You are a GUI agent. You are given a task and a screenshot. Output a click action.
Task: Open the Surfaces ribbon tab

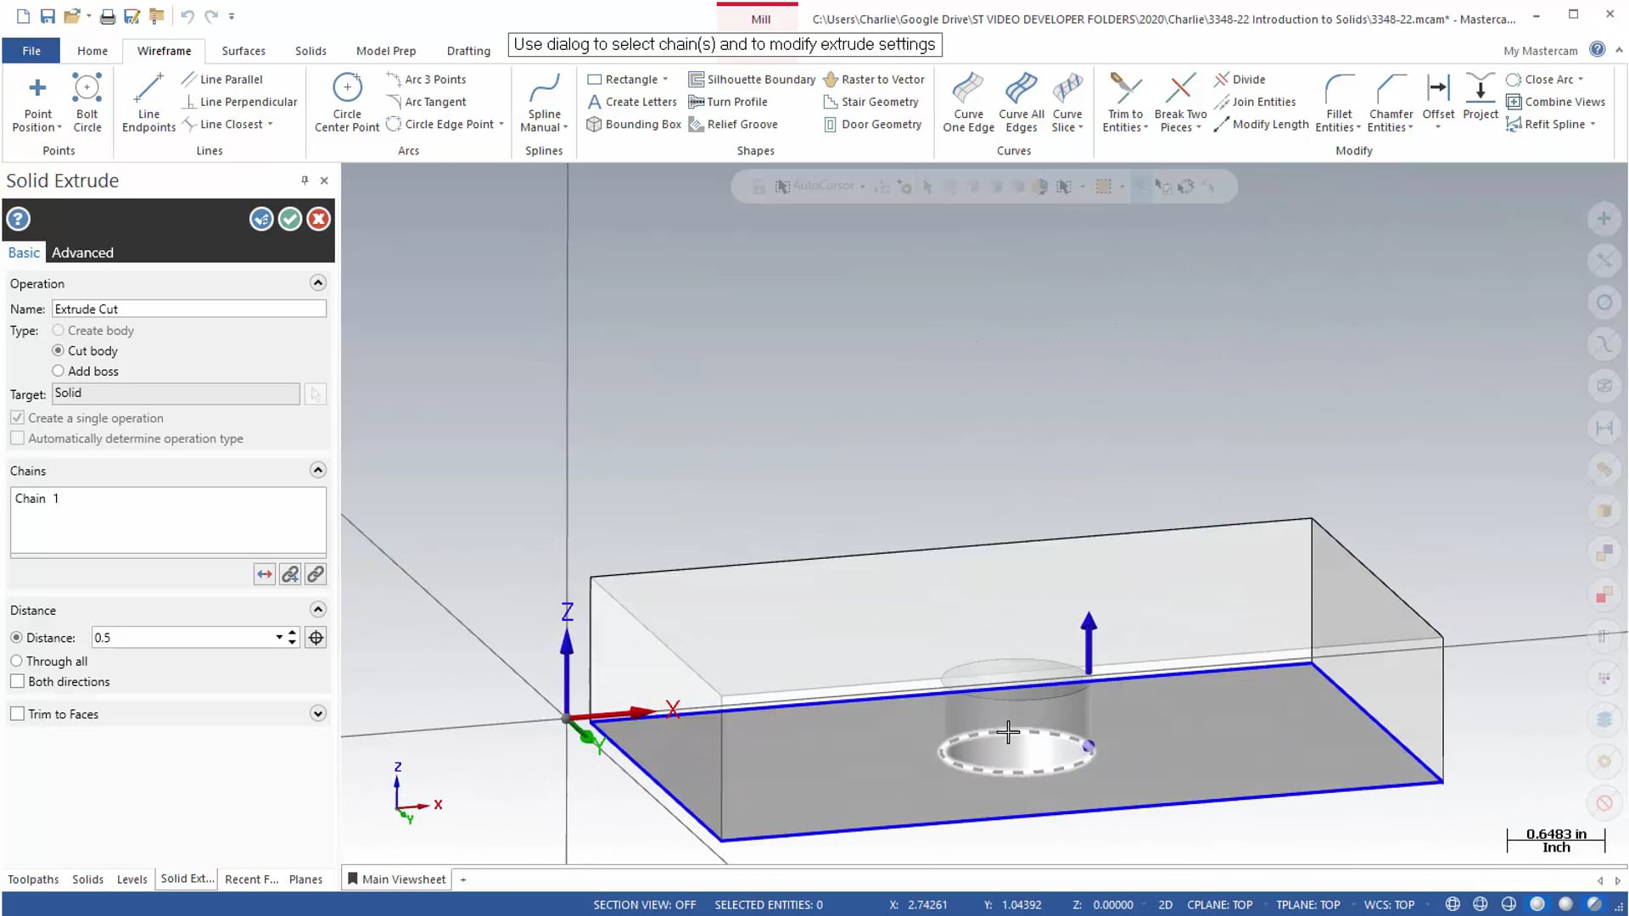coord(243,50)
